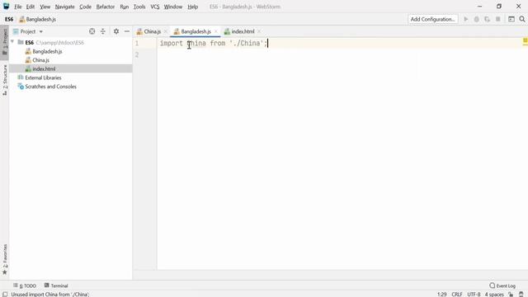Open the VCS menu
The width and height of the screenshot is (528, 297).
point(155,7)
